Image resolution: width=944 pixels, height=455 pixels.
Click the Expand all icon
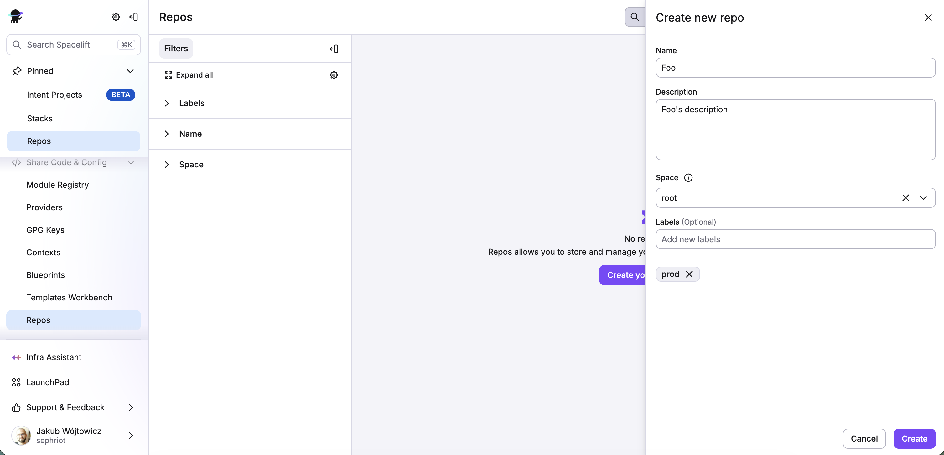click(169, 75)
